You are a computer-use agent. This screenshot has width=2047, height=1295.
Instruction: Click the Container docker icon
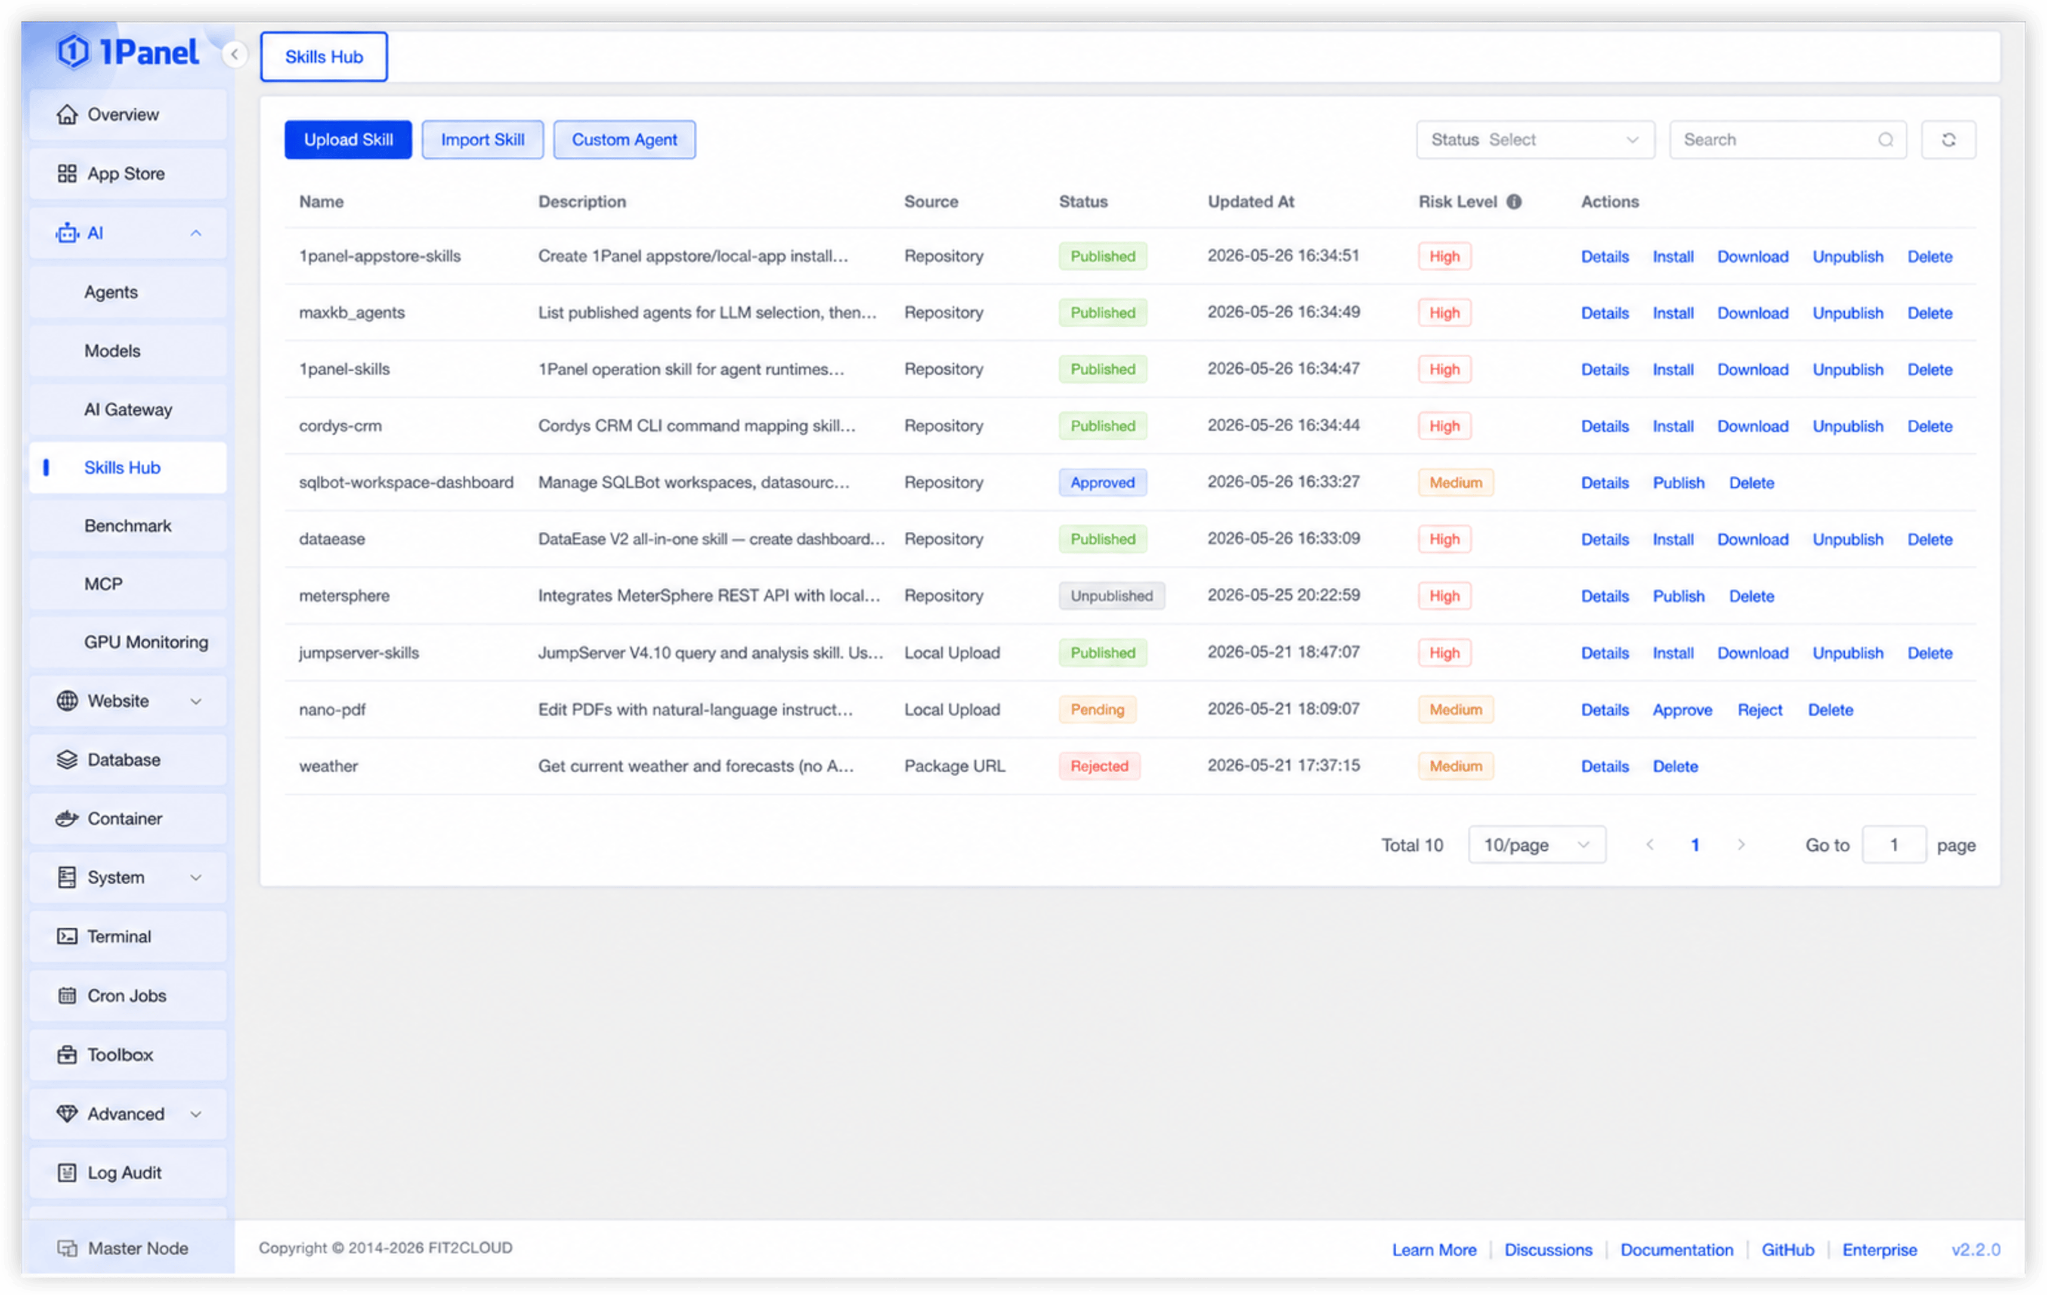(67, 818)
